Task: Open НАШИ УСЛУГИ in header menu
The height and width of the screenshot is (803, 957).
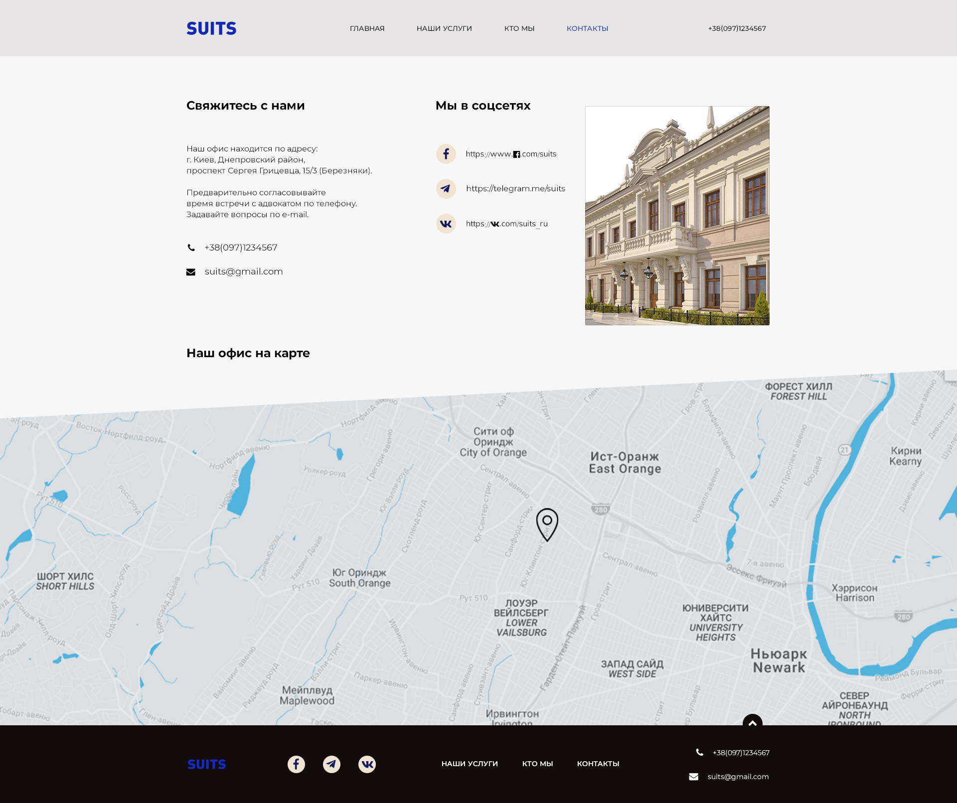Action: (x=444, y=28)
